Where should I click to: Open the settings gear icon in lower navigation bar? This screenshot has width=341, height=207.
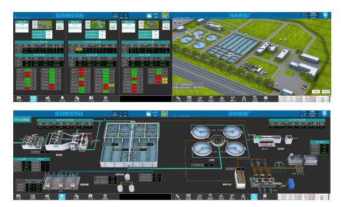(x=265, y=196)
